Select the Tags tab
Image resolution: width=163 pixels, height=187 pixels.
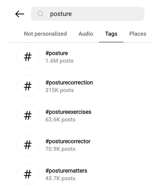[x=111, y=34]
